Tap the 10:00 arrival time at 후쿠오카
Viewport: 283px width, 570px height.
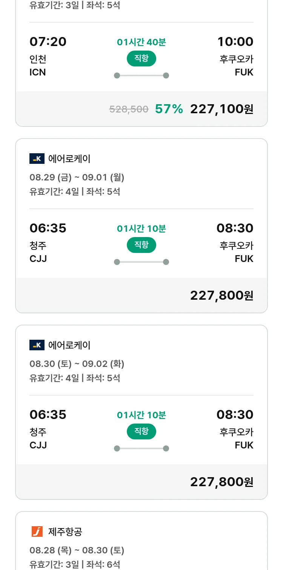point(235,42)
